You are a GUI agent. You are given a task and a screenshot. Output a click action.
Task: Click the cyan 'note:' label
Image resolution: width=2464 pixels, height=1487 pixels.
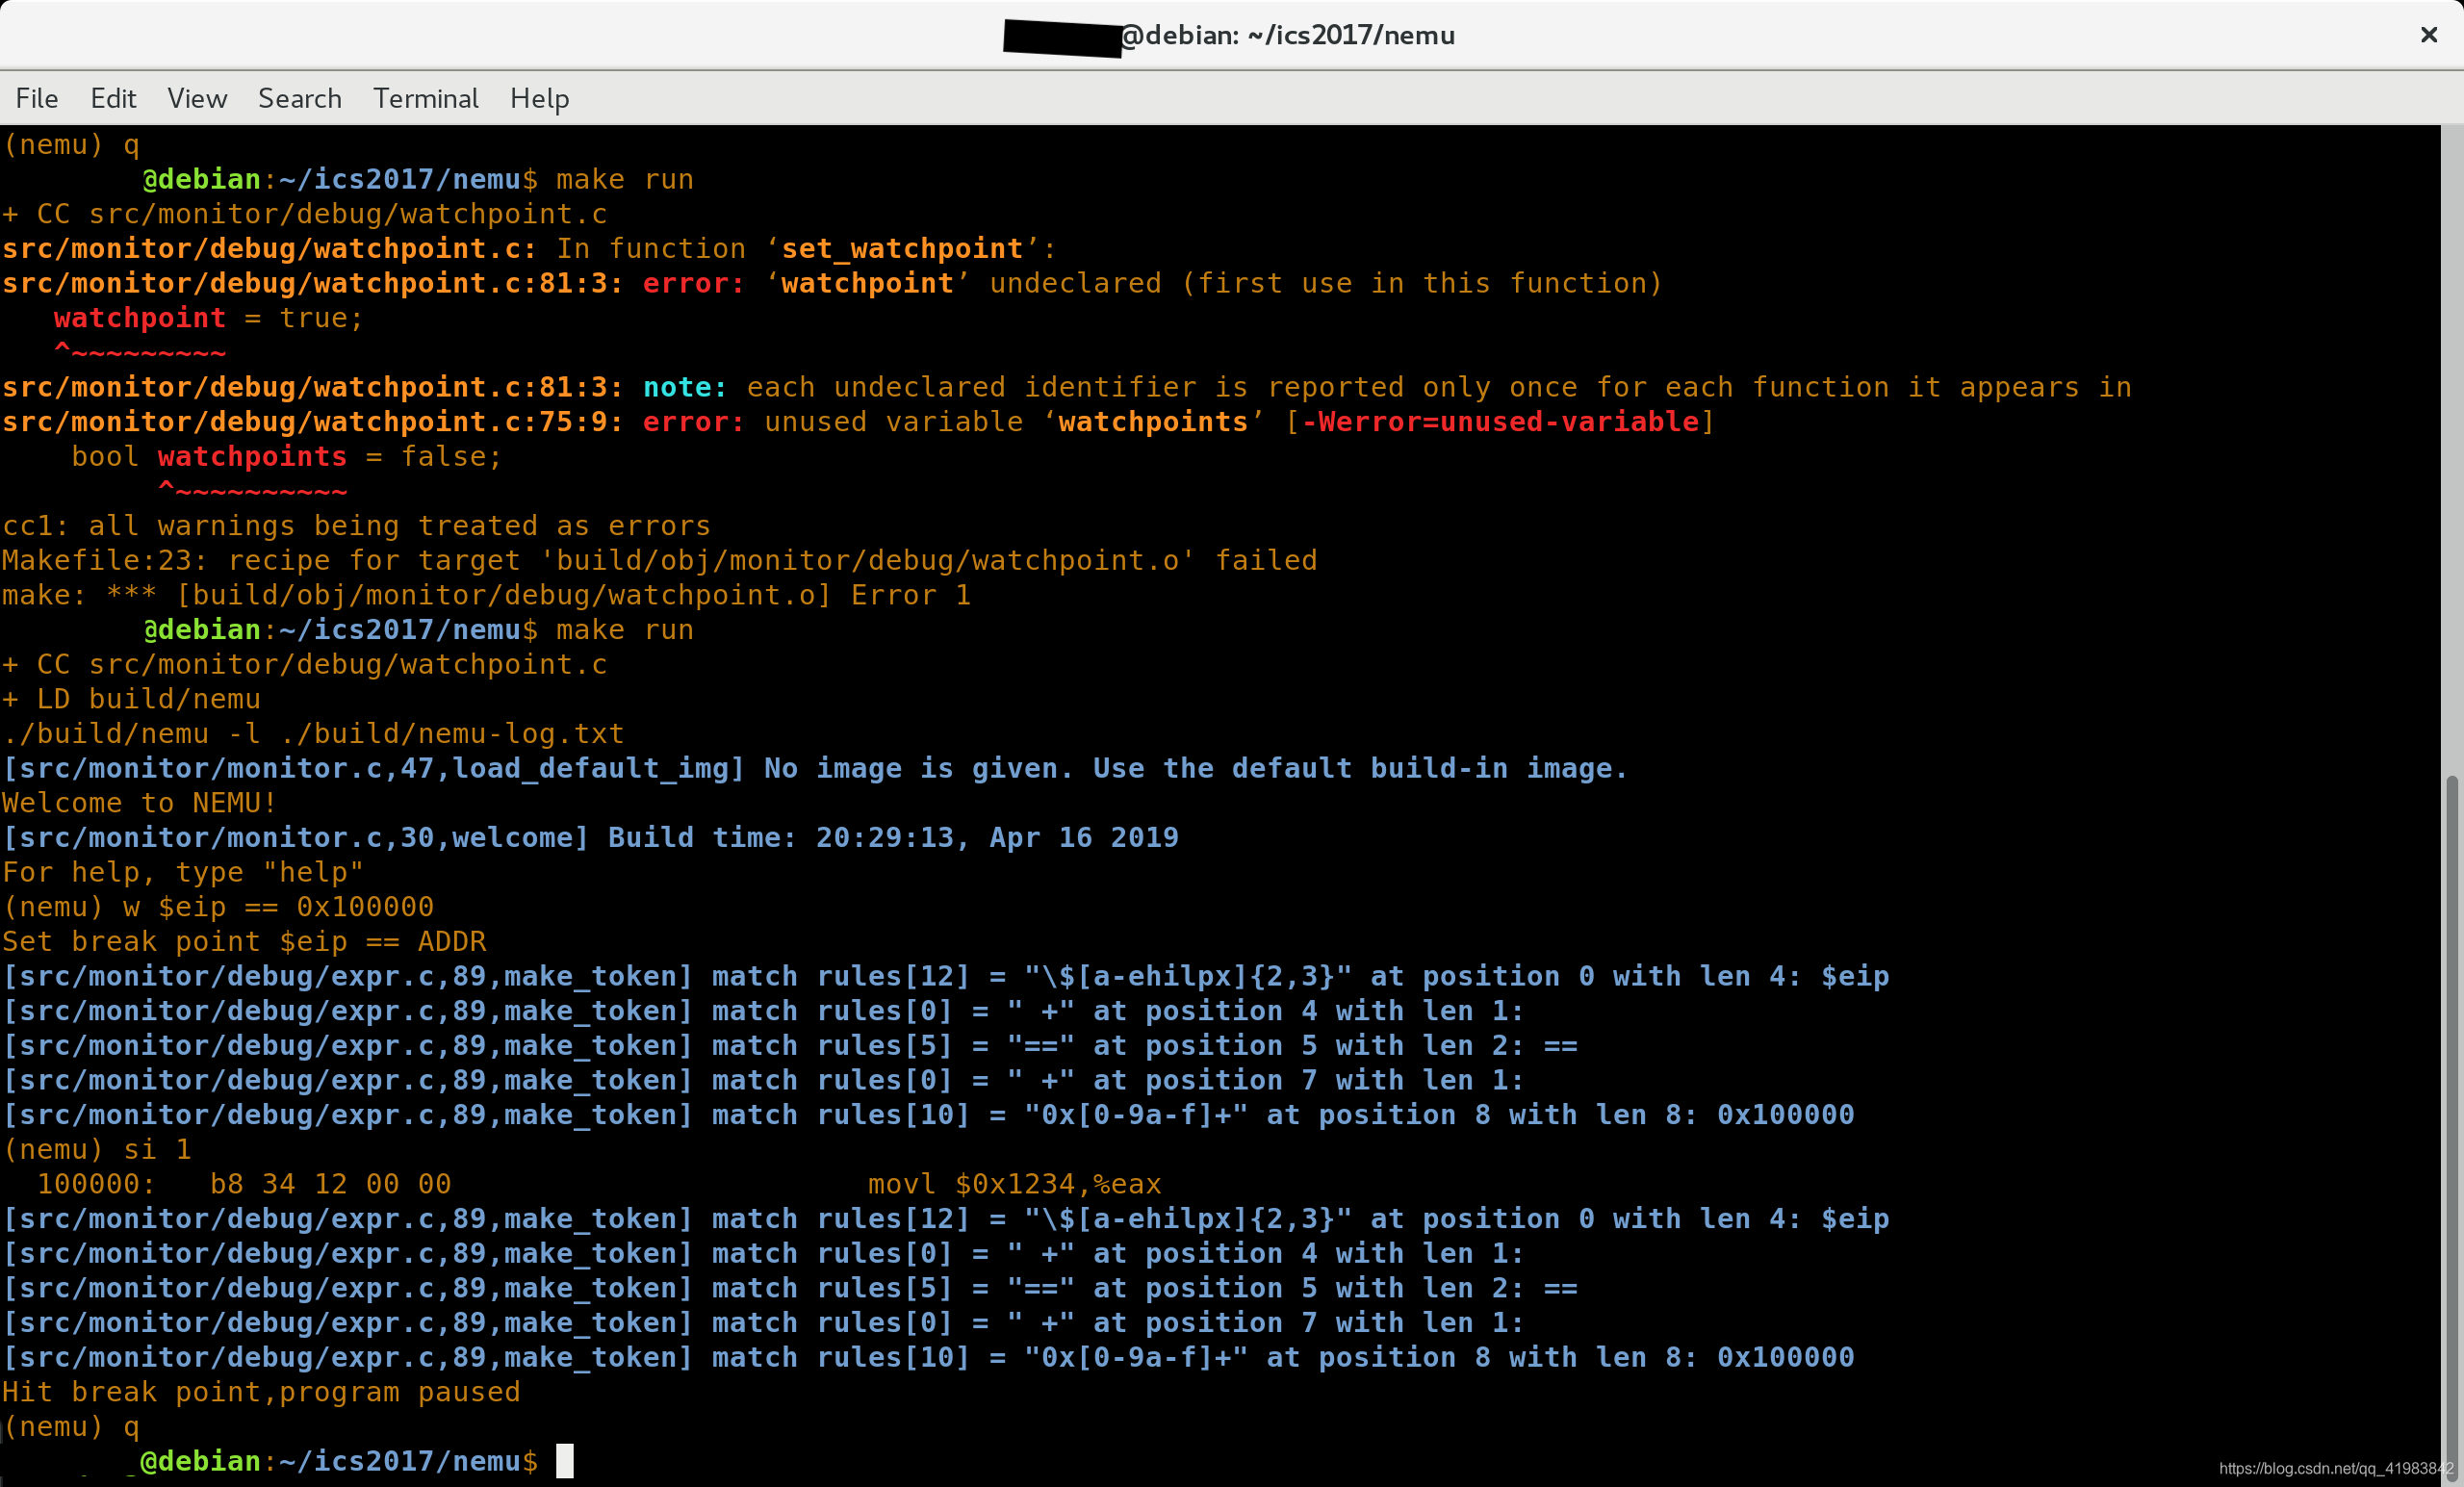[x=685, y=388]
